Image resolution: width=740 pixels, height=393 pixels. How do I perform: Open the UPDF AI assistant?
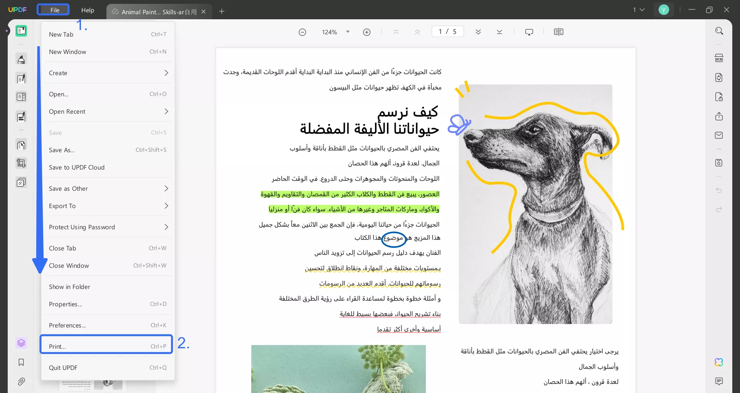click(719, 362)
